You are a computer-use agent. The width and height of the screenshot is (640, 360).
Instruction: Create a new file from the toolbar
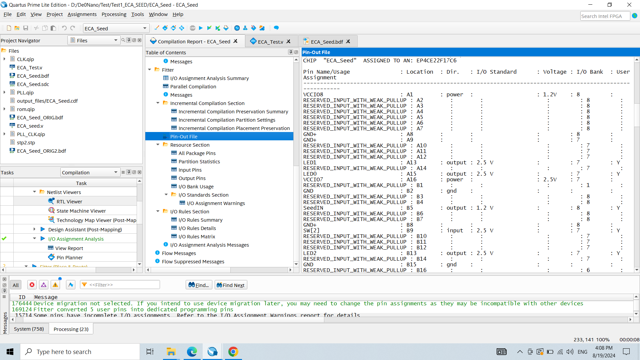coord(9,28)
